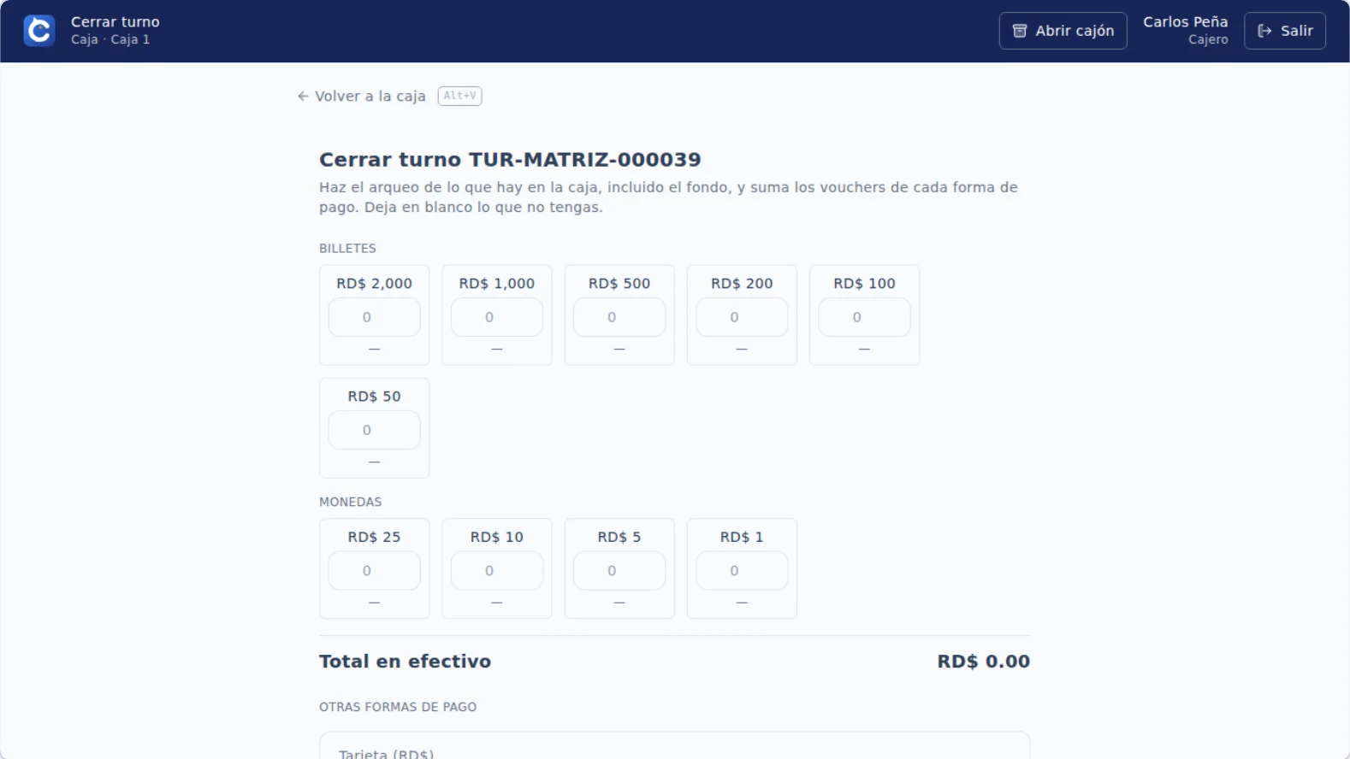1350x759 pixels.
Task: Select the RD$ 1 coin count input
Action: (x=742, y=571)
